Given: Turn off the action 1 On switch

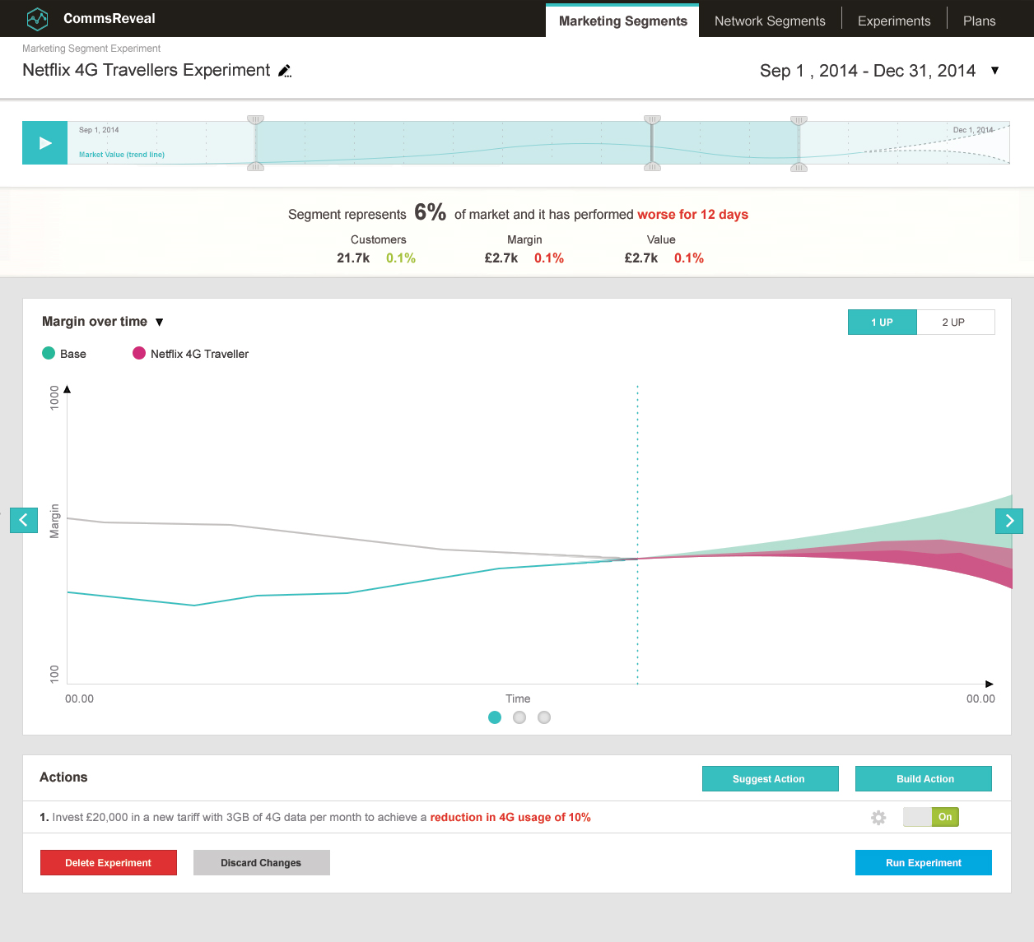Looking at the screenshot, I should [x=931, y=817].
